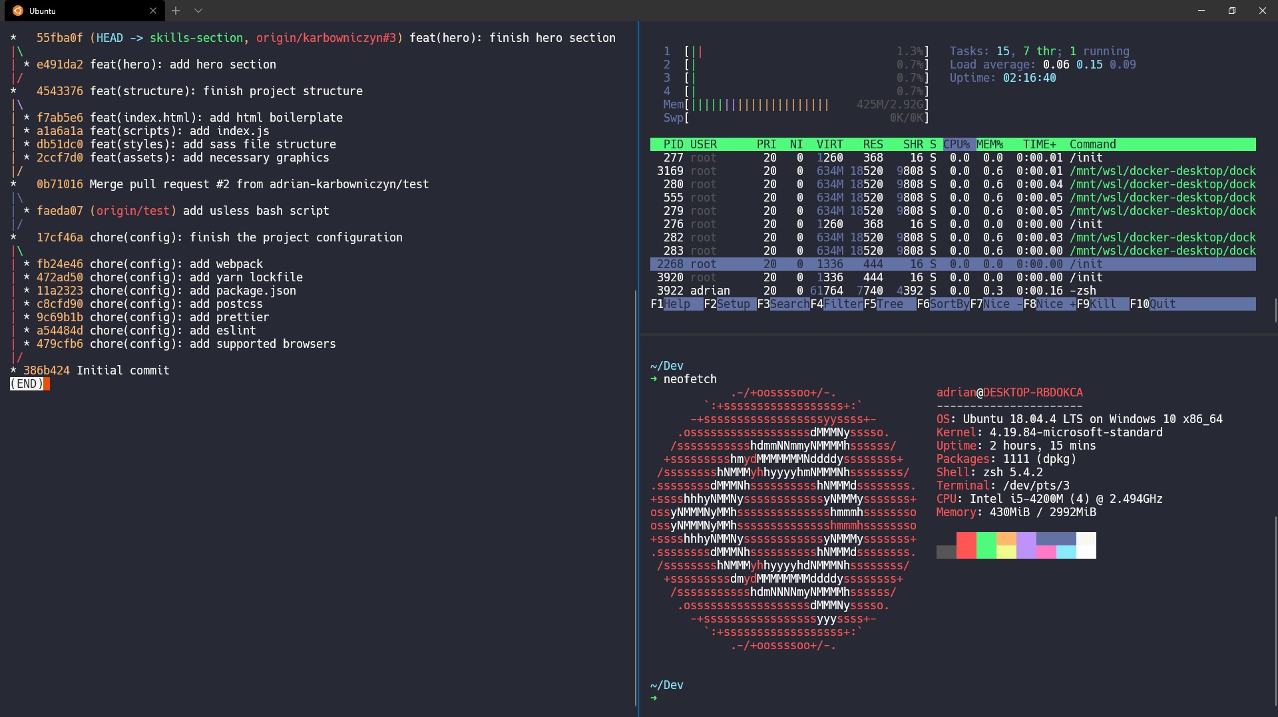Click the (END) pager indicator
The image size is (1278, 717).
[x=27, y=384]
